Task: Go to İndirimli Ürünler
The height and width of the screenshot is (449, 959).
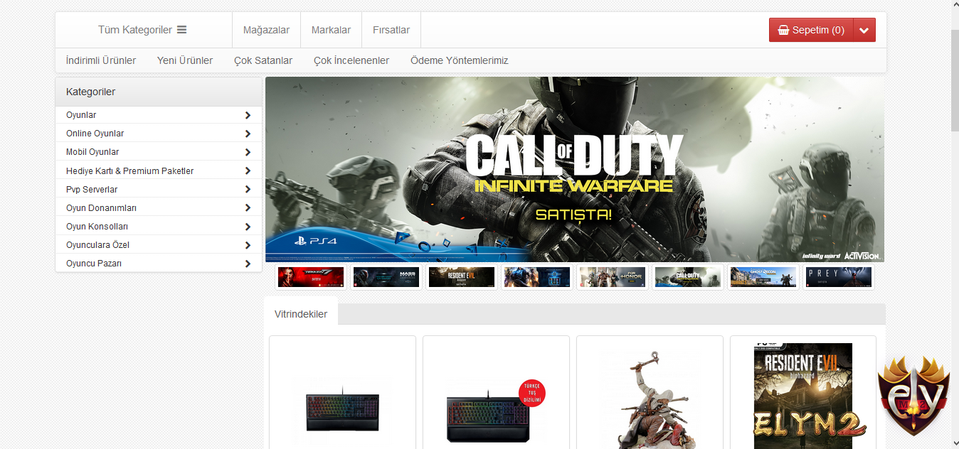Action: tap(101, 60)
